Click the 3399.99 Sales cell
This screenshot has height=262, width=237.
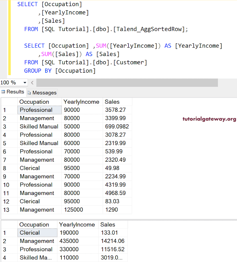pyautogui.click(x=117, y=118)
